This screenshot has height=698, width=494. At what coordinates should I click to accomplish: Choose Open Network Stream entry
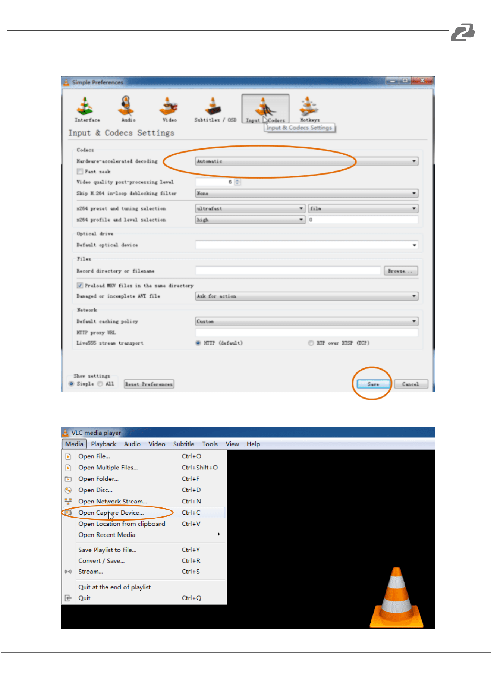[144, 501]
